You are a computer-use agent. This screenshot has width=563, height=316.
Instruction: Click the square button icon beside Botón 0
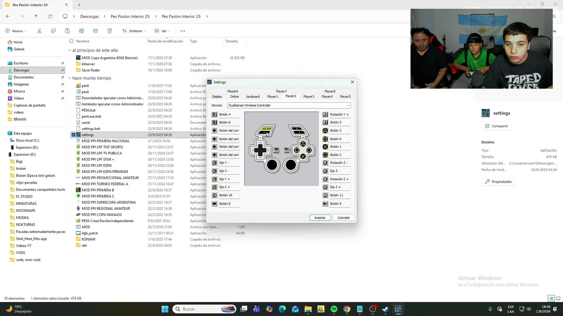click(x=325, y=139)
